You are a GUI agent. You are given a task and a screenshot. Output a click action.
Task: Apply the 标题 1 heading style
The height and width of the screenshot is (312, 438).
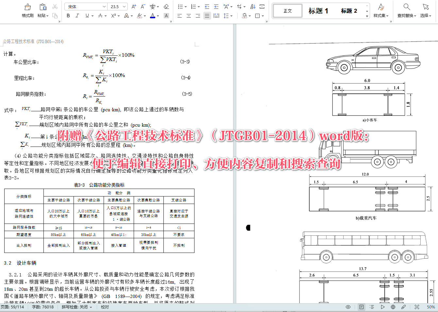pos(318,11)
